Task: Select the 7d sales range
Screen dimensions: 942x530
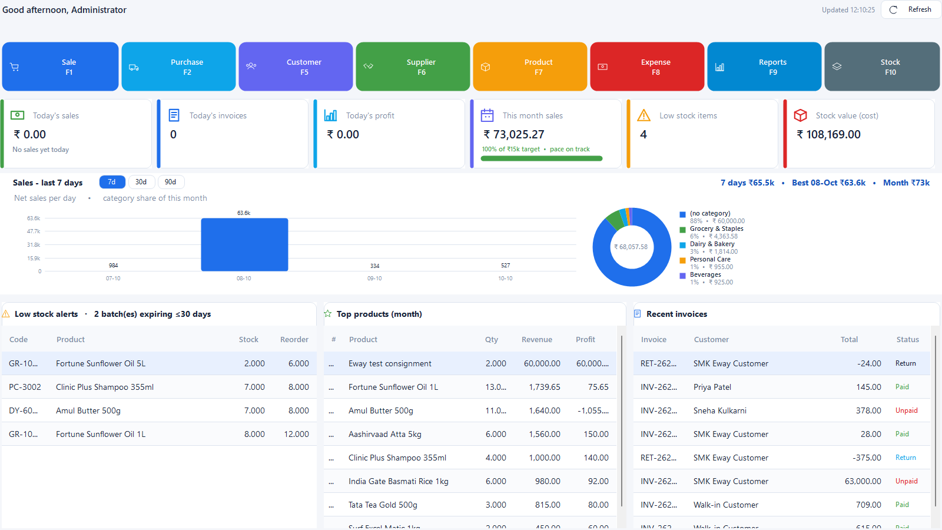Action: click(112, 182)
